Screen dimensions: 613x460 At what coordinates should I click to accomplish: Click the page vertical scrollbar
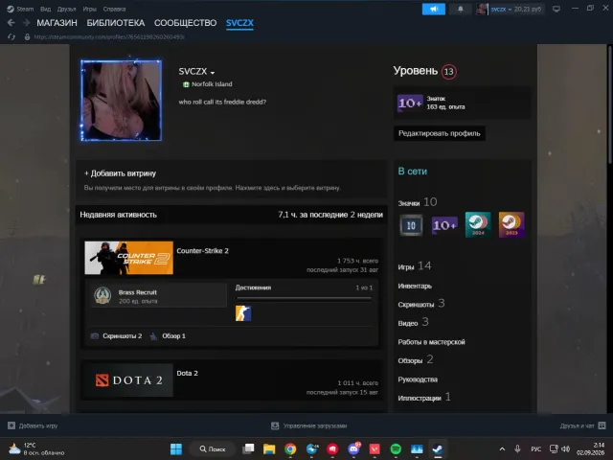point(610,105)
